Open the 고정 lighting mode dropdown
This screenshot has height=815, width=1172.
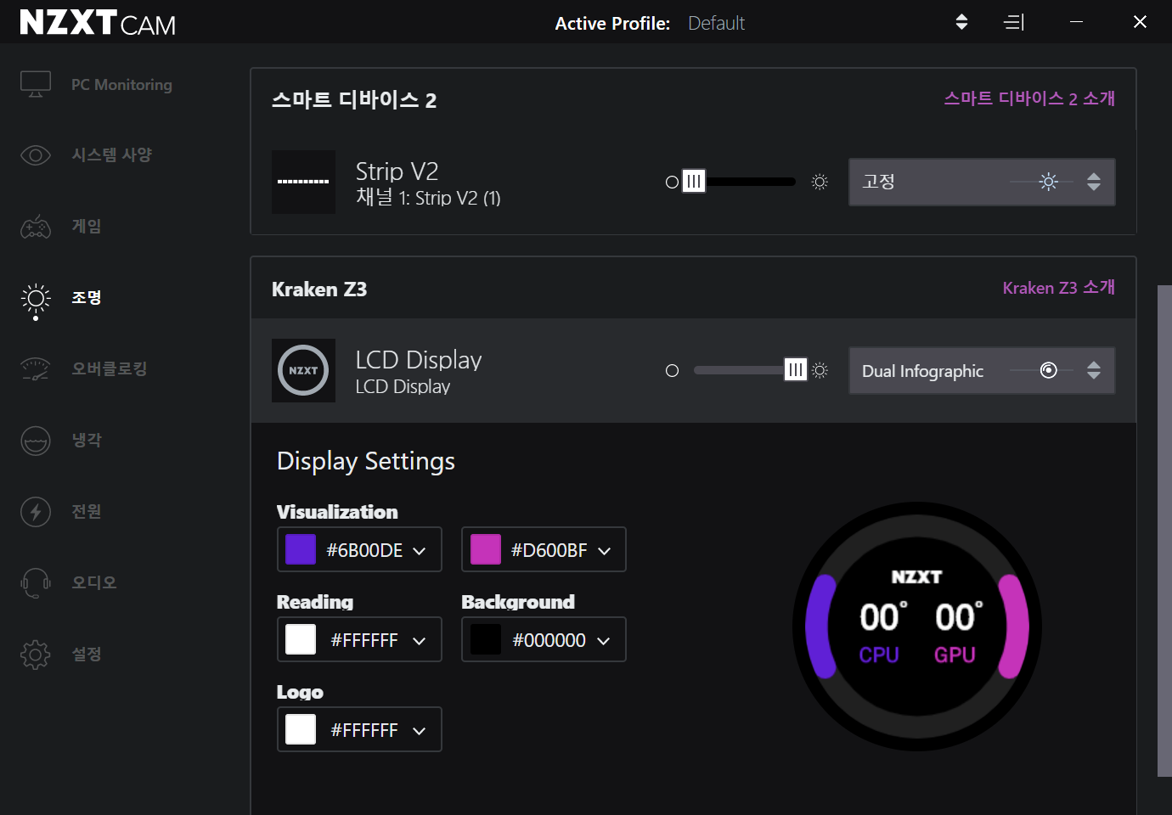pos(982,182)
